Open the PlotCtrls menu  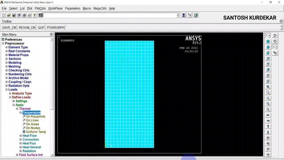pyautogui.click(x=40, y=8)
